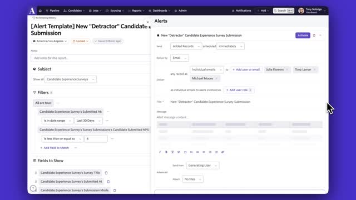The width and height of the screenshot is (356, 200).
Task: Open the Reports menu
Action: 136,11
